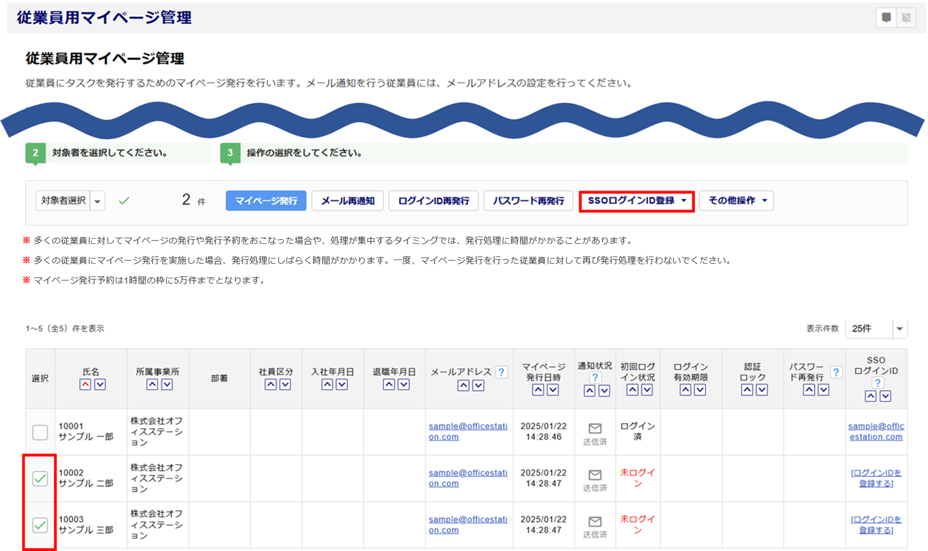The height and width of the screenshot is (551, 928).
Task: Uncheck the checkbox for サンプル 三郎
Action: pos(40,525)
